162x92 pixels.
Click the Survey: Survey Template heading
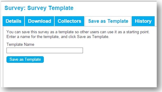point(39,8)
